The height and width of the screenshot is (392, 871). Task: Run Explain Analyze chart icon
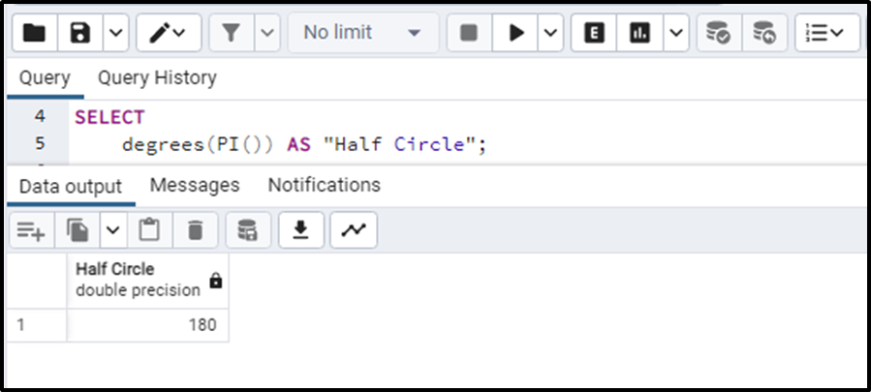pos(639,33)
